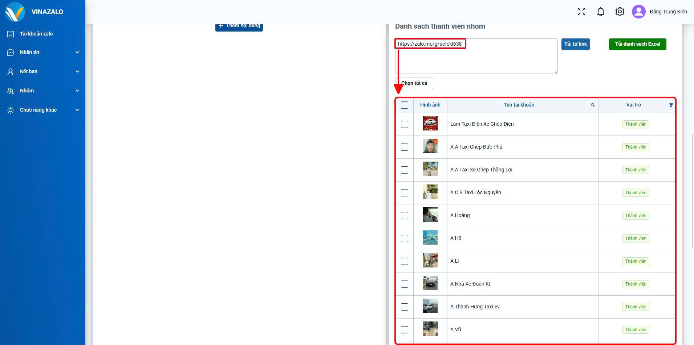
Task: Open Vai trò column filter icon
Action: pyautogui.click(x=671, y=105)
